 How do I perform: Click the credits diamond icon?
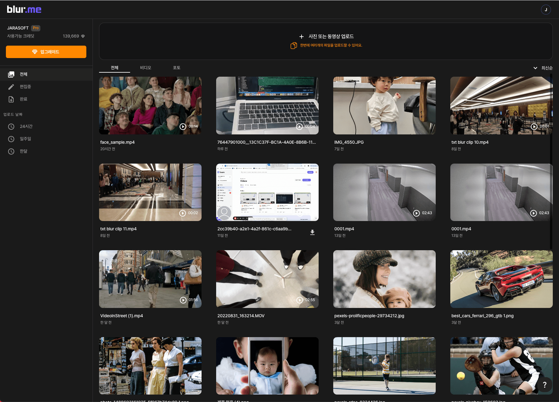(x=83, y=36)
